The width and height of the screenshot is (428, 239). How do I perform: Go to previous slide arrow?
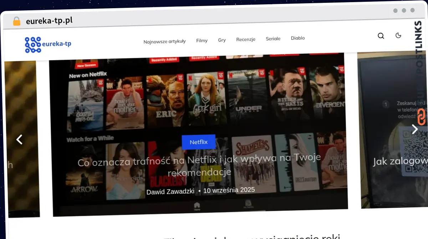click(x=19, y=139)
